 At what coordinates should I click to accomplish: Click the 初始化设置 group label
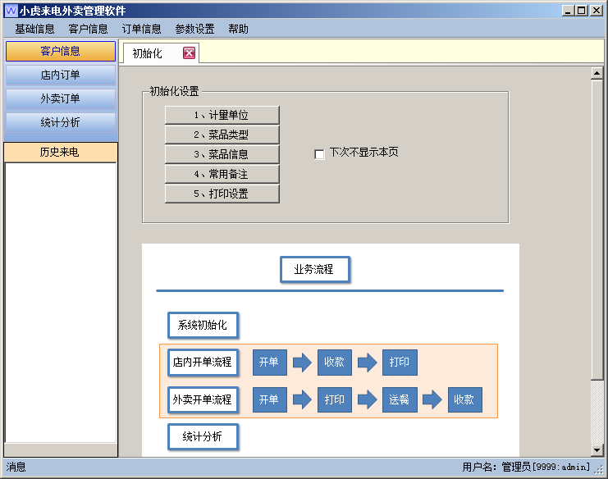(x=174, y=92)
